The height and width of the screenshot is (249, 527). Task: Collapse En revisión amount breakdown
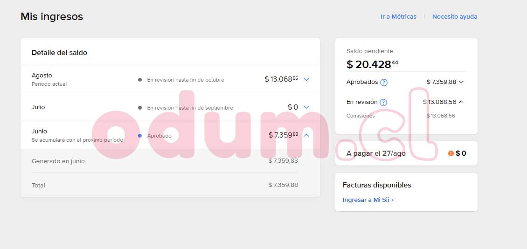(x=461, y=102)
